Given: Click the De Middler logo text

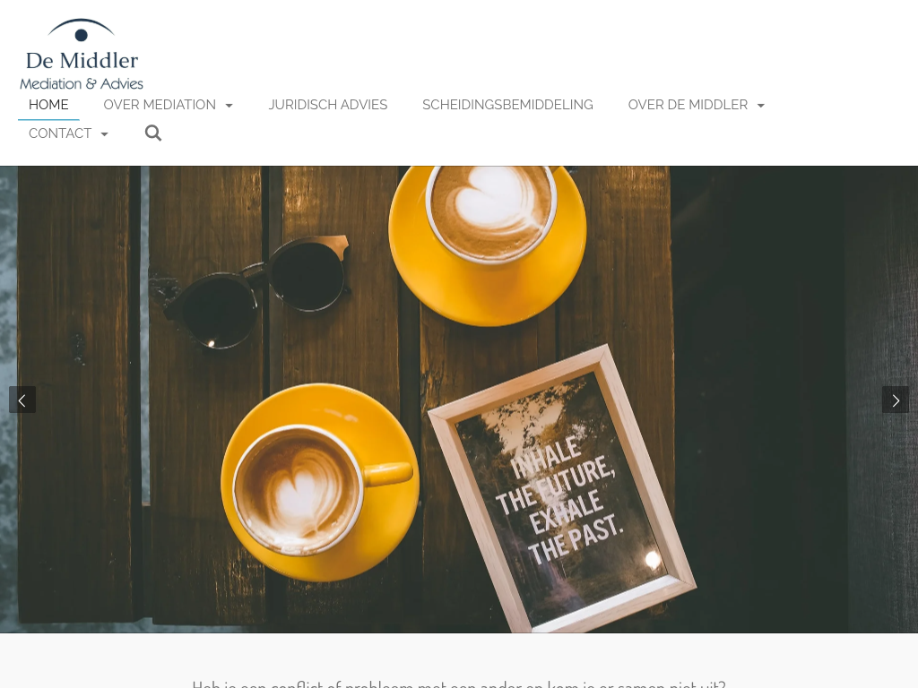Looking at the screenshot, I should click(x=82, y=60).
